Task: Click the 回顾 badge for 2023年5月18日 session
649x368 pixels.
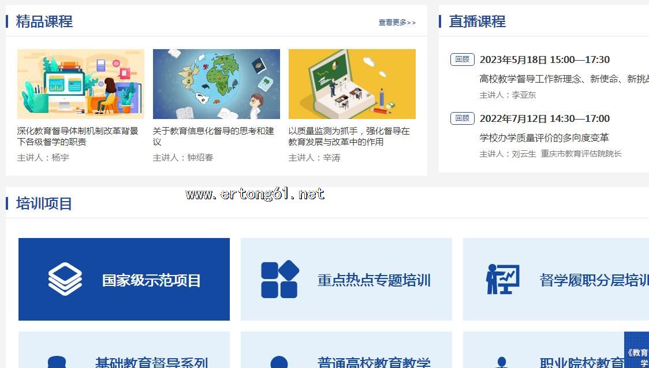Action: (x=462, y=60)
